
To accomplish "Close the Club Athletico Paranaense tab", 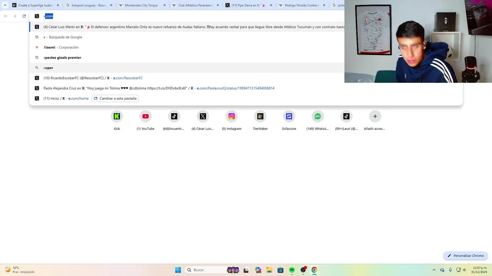I will pos(218,5).
